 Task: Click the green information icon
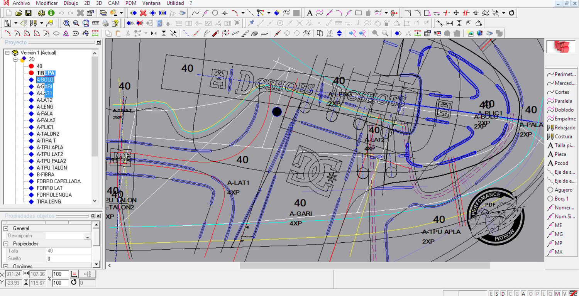pyautogui.click(x=51, y=13)
